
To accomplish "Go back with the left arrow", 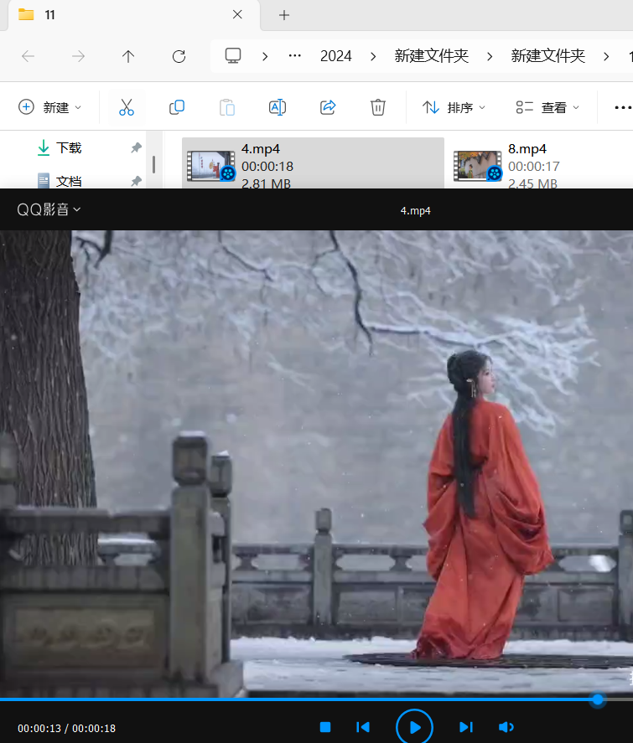I will tap(28, 56).
